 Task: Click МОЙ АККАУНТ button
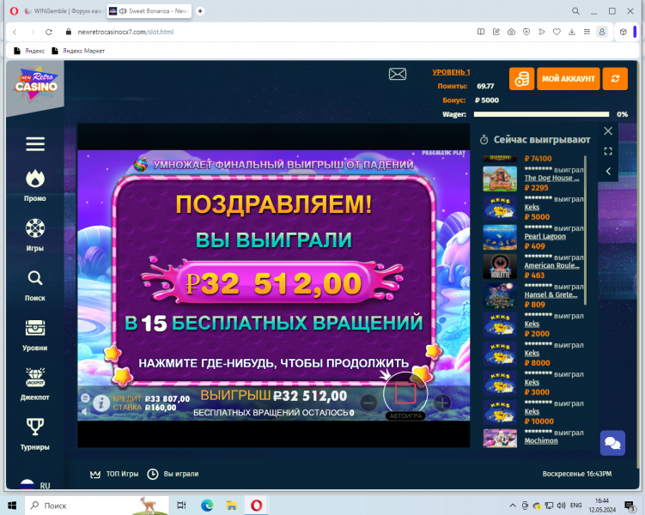tap(568, 78)
